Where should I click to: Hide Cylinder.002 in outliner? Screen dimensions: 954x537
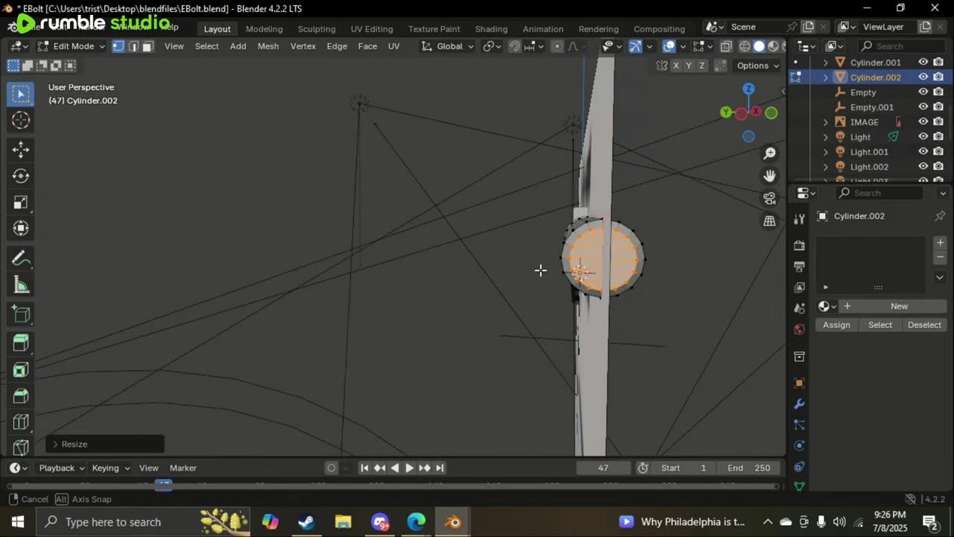point(923,78)
